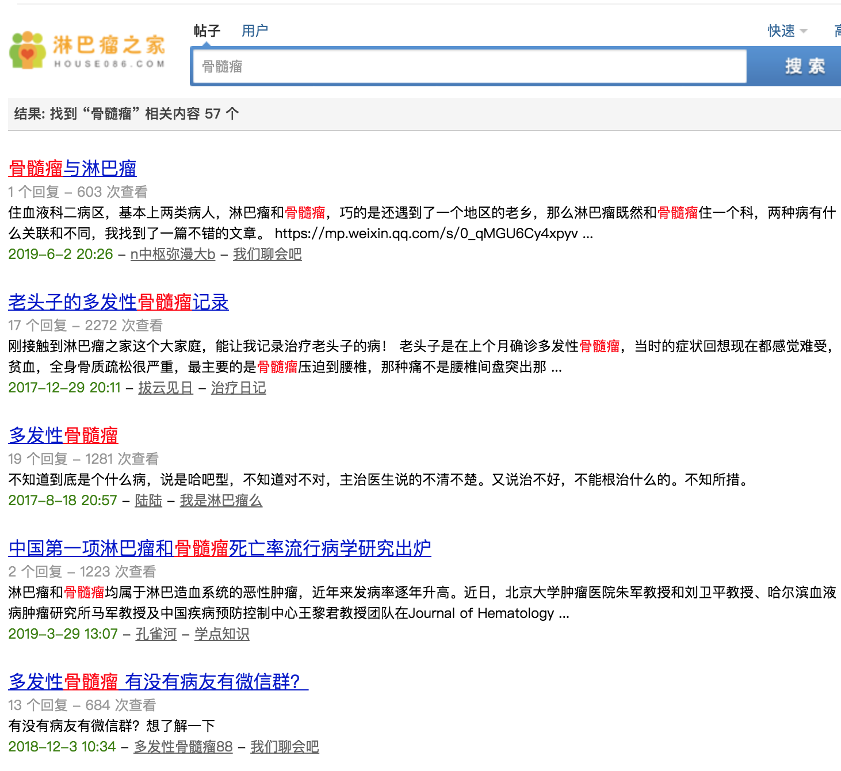Click the text 17 个回复 – 2272 次查看
The width and height of the screenshot is (841, 771).
click(85, 326)
